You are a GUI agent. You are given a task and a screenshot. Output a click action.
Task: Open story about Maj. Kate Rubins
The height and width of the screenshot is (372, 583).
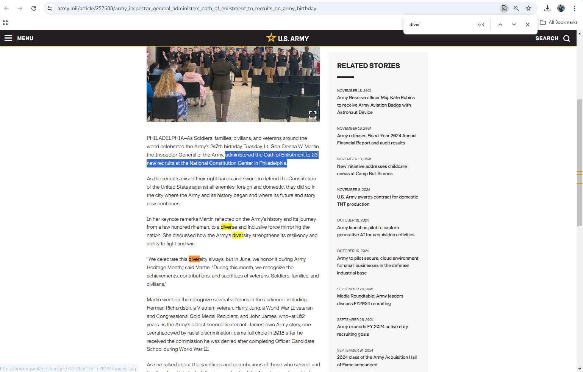tap(375, 105)
